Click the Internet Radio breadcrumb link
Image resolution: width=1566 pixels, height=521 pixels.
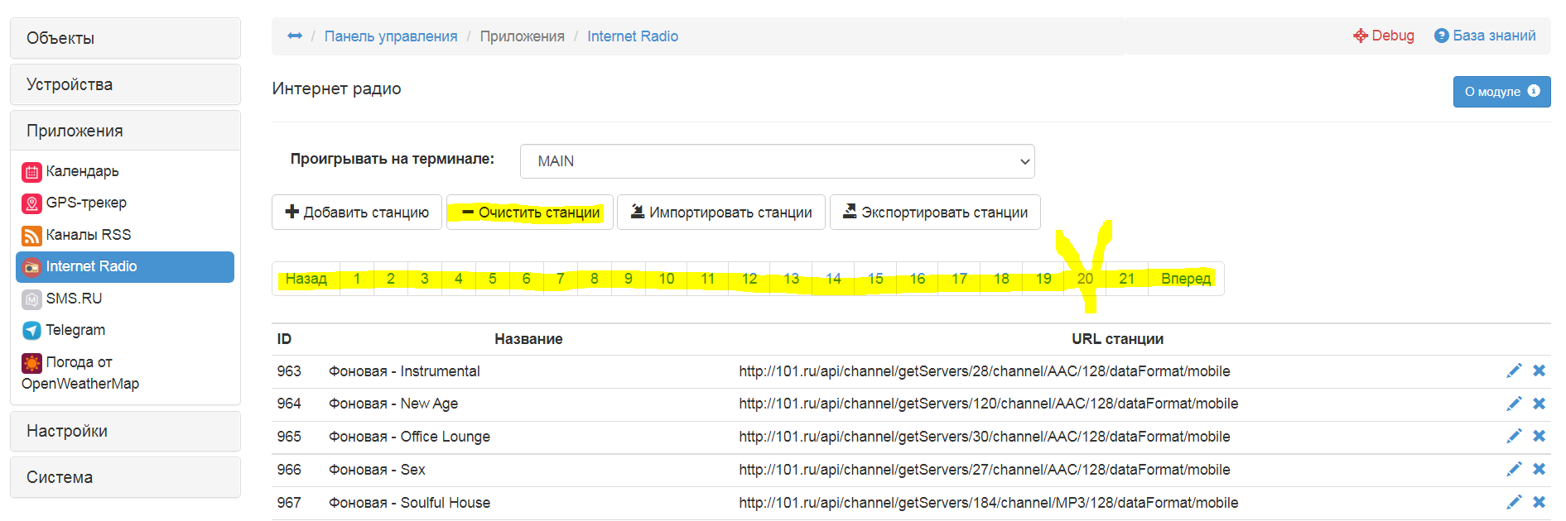(633, 36)
